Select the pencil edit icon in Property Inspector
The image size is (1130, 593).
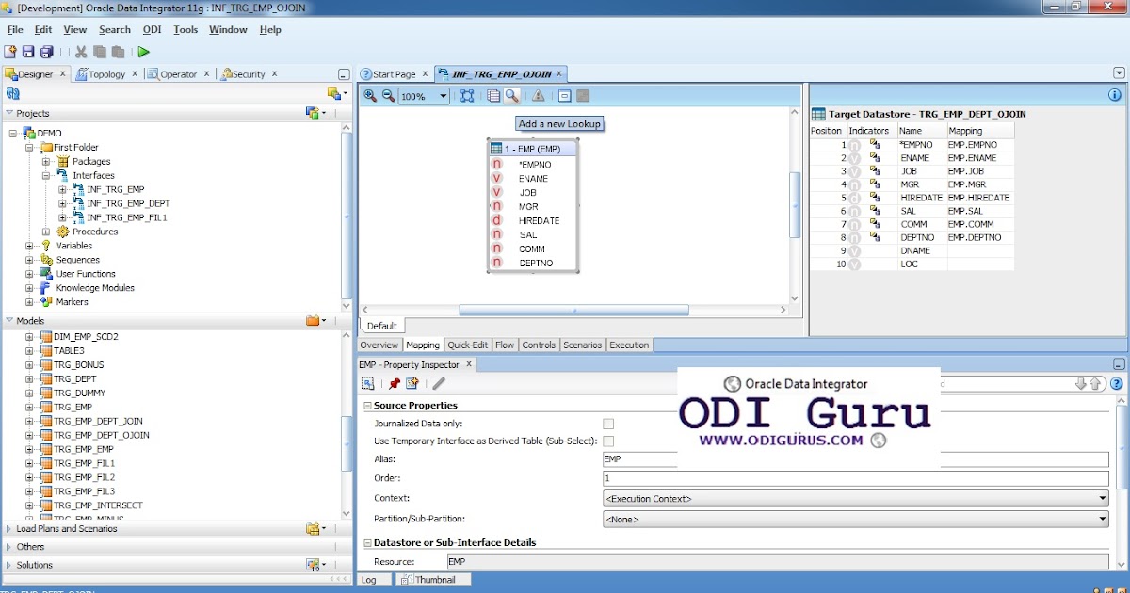tap(438, 384)
